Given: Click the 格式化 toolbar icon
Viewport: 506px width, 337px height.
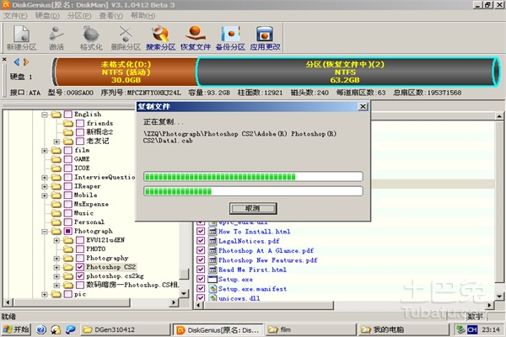Looking at the screenshot, I should point(91,38).
